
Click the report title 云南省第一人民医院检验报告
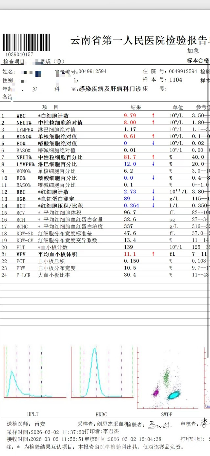pos(138,40)
